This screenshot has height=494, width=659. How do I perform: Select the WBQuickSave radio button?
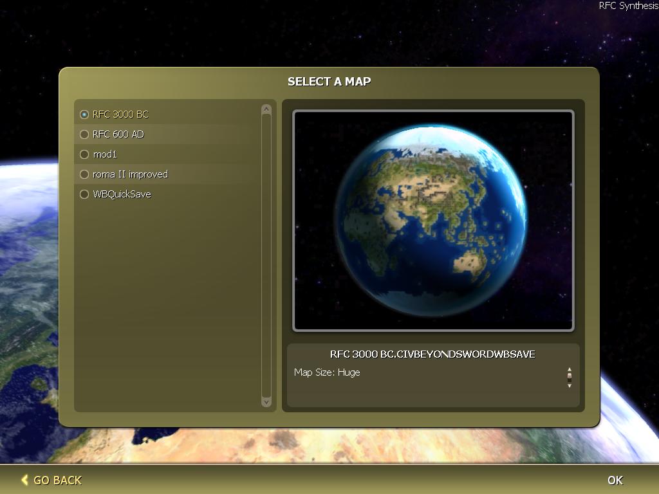[x=84, y=194]
